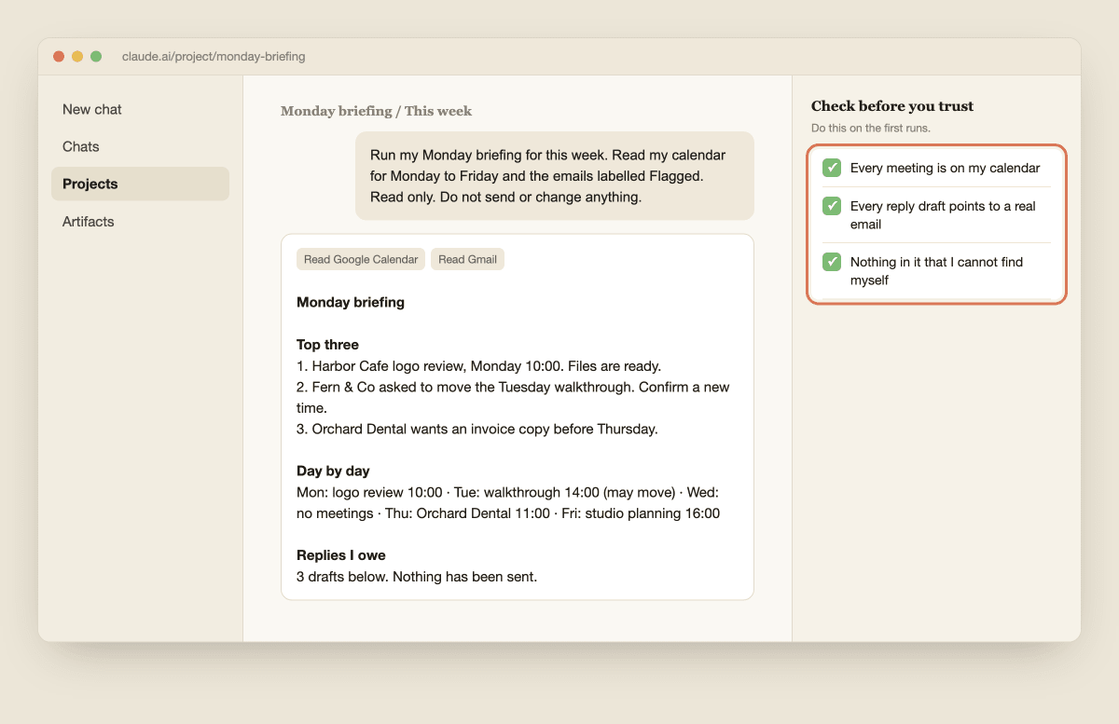The width and height of the screenshot is (1119, 724).
Task: Click item '3. Orchard Dental wants an invoice copy'
Action: click(x=477, y=430)
